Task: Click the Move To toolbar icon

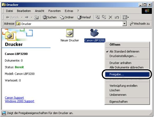Action: (x=98, y=17)
